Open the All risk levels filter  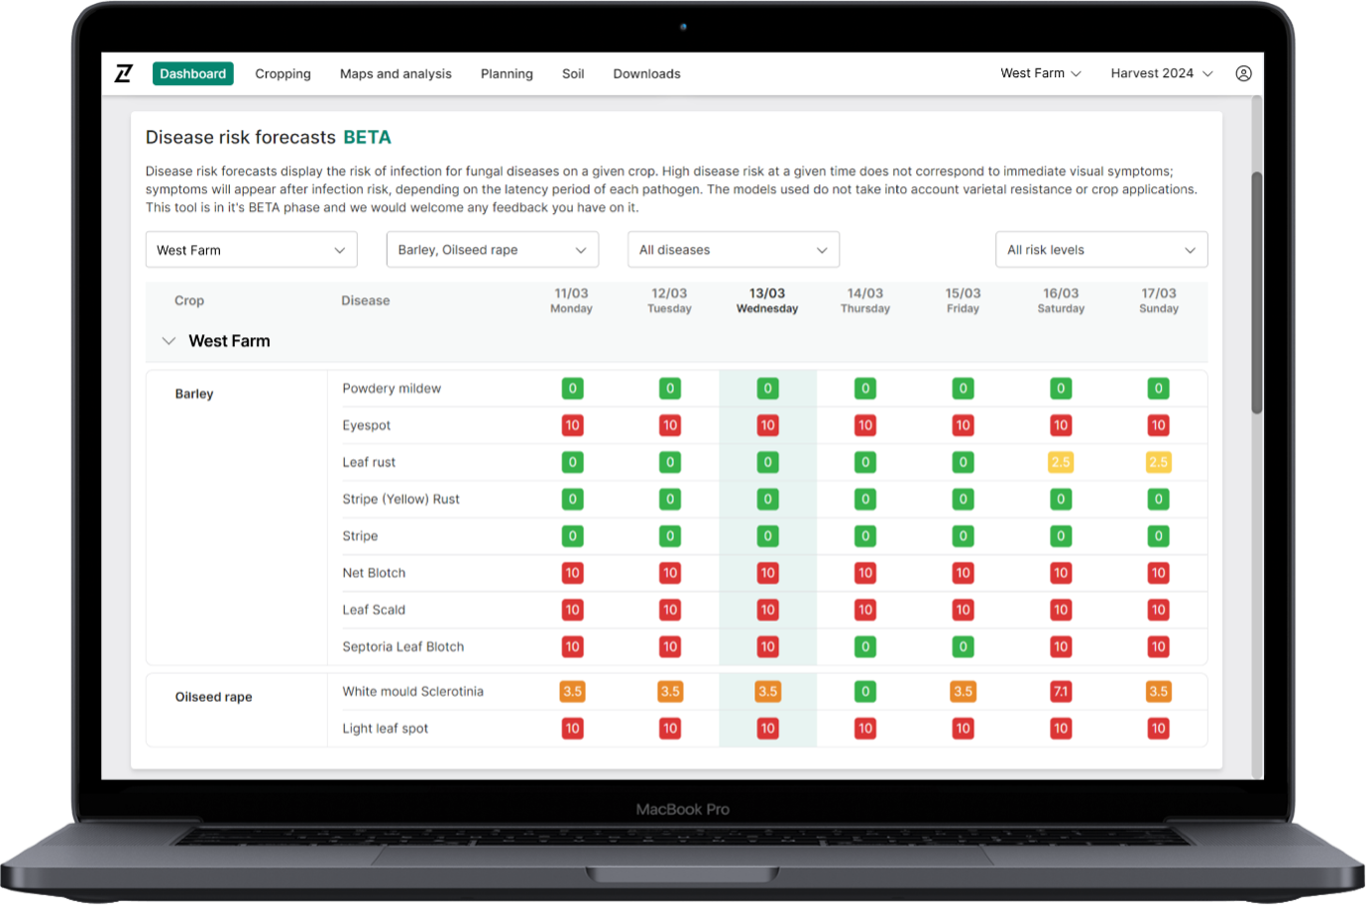[x=1101, y=250]
